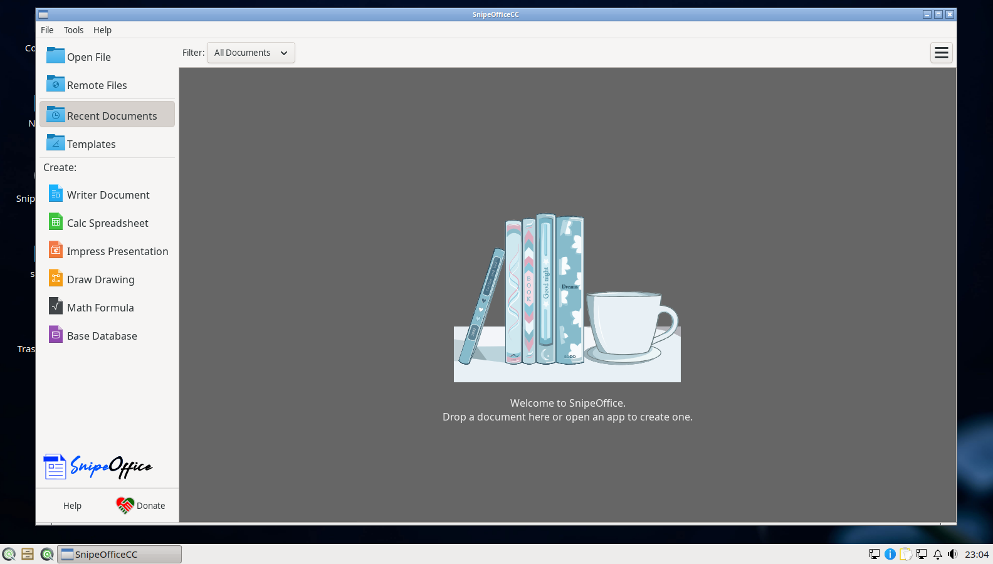Open the start menu icon in taskbar
Viewport: 993px width, 564px height.
[9, 554]
